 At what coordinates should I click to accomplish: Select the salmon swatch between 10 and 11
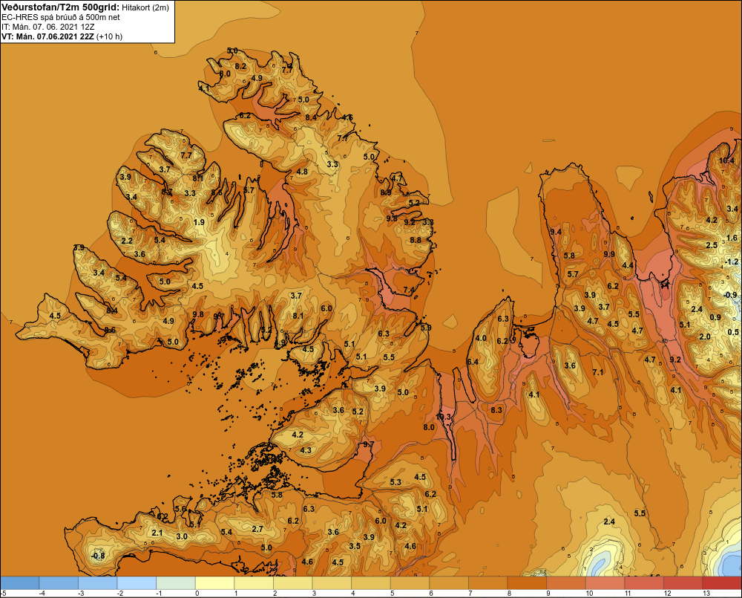pyautogui.click(x=605, y=583)
